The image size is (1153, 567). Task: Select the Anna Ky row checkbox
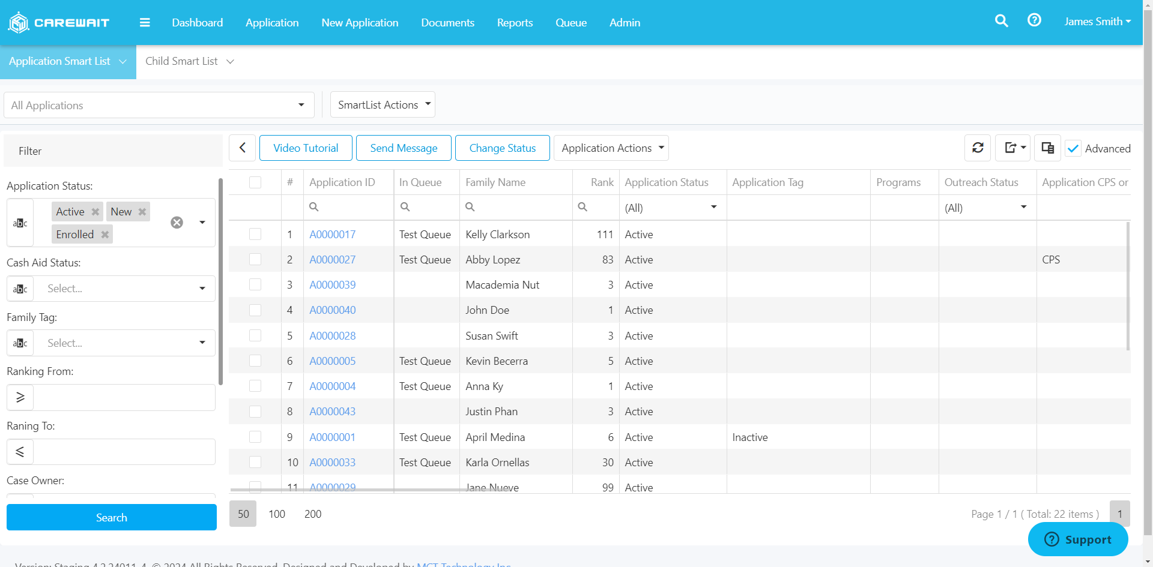(255, 386)
